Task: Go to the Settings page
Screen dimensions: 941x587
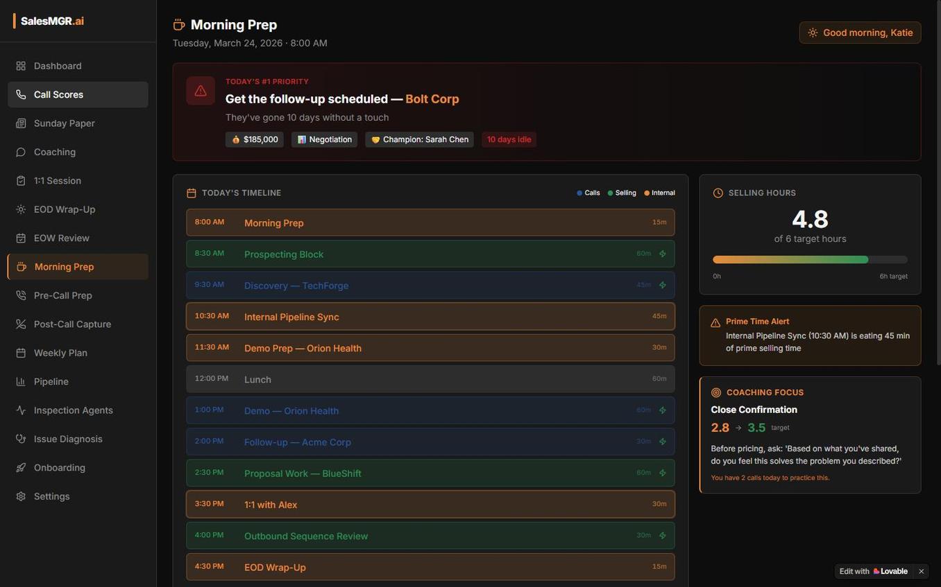Action: (x=78, y=496)
